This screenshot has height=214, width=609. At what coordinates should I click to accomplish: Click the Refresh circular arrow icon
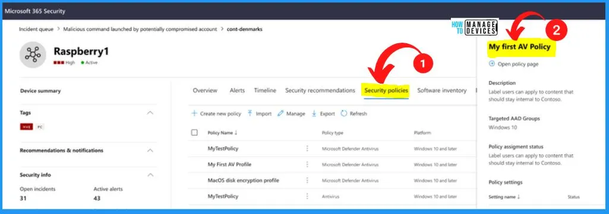click(x=344, y=114)
